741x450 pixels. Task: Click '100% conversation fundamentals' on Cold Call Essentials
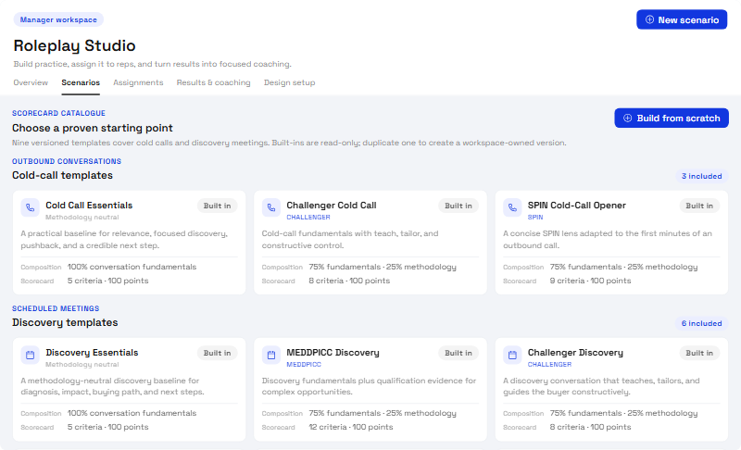(132, 267)
